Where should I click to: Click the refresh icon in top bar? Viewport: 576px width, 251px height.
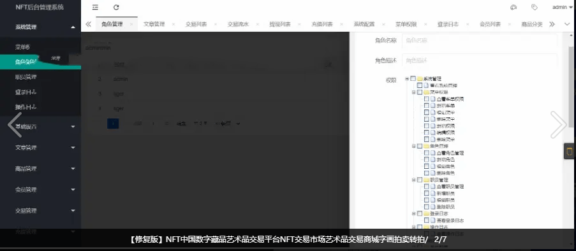point(116,8)
